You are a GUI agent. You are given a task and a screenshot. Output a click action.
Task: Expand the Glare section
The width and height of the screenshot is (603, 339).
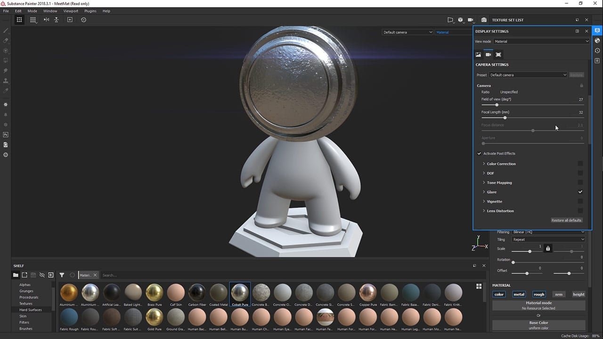[484, 192]
